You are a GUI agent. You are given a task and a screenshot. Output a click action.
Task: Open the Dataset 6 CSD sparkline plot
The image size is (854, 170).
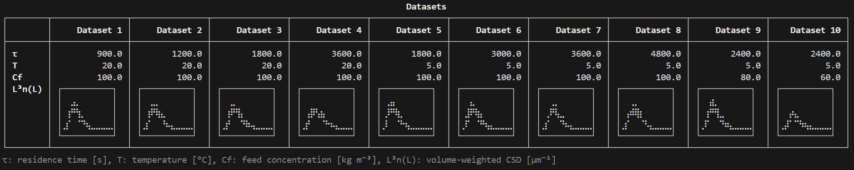[x=486, y=112]
